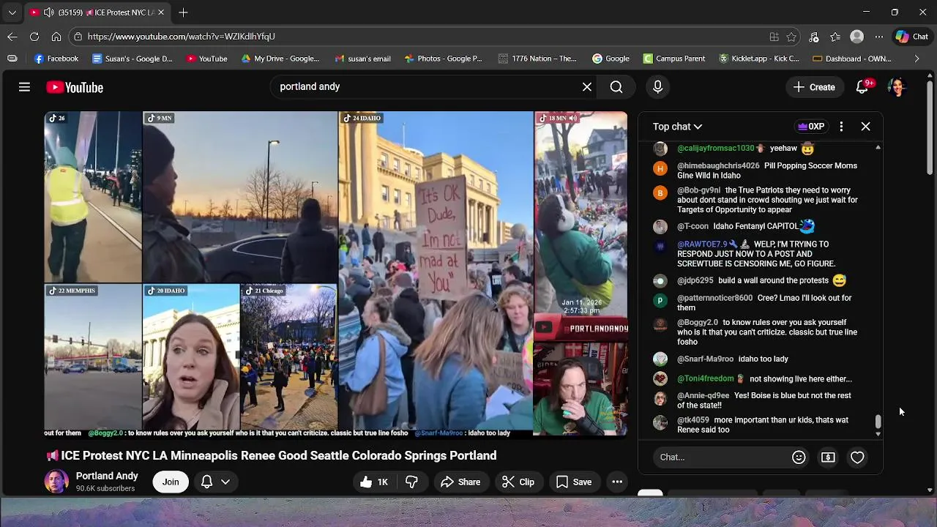Like the video with thumbs up
This screenshot has height=527, width=937.
373,482
